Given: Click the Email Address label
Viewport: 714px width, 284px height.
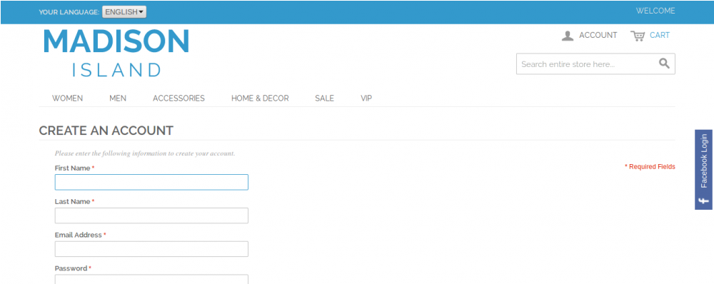Looking at the screenshot, I should pyautogui.click(x=79, y=235).
